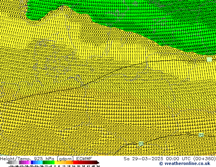Click the 'Sa 29-03-2025' date text
The width and height of the screenshot is (216, 167).
click(x=143, y=159)
